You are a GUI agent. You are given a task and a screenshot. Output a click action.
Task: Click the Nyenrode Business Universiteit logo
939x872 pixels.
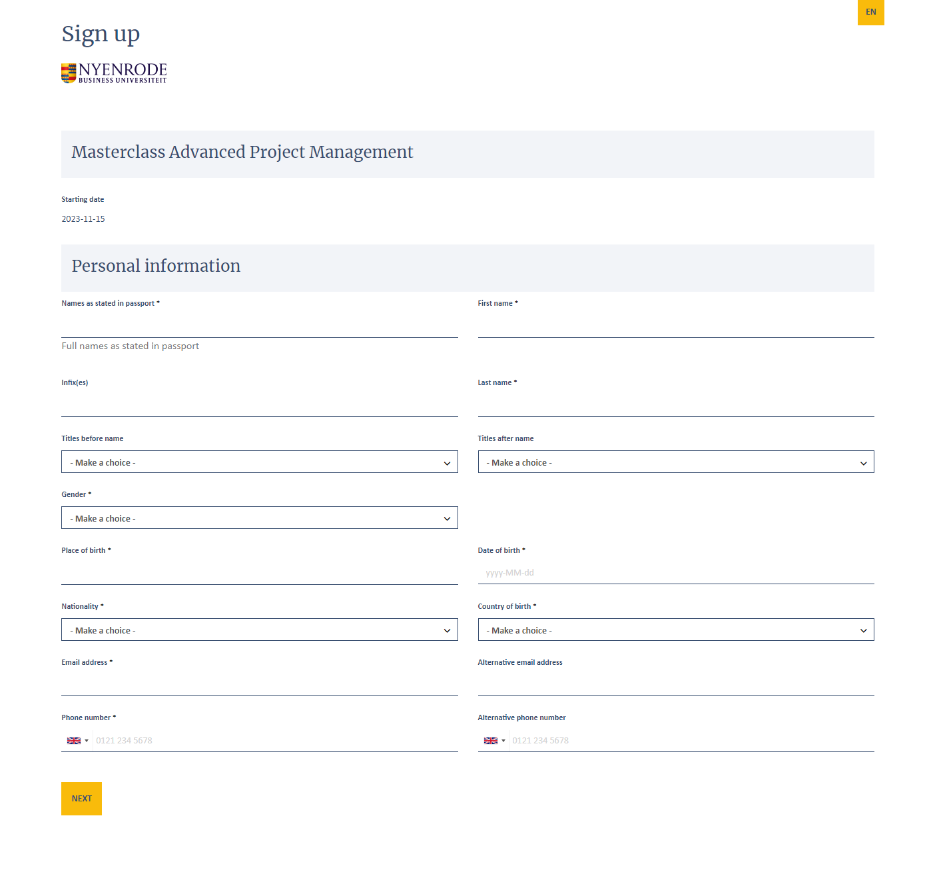(114, 73)
